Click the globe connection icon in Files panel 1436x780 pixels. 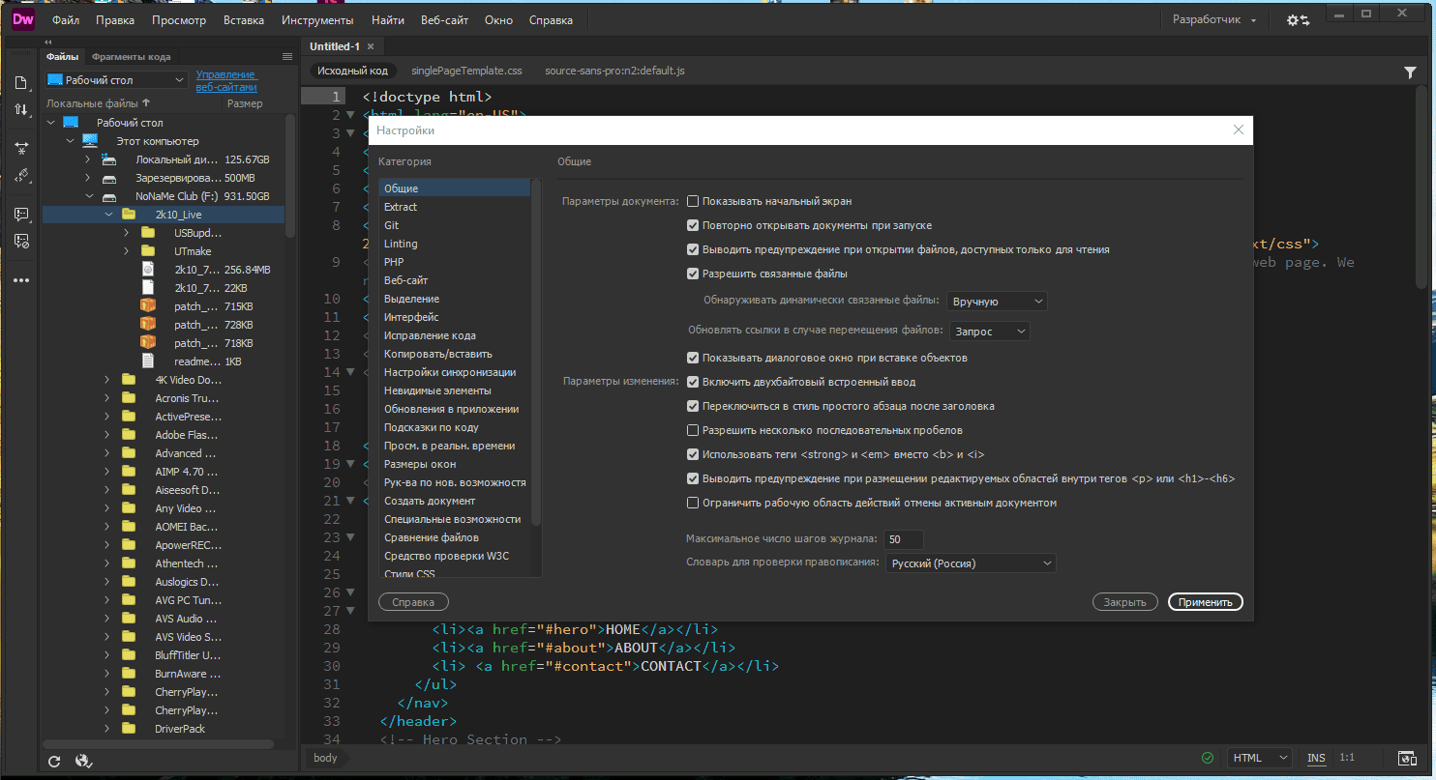(x=82, y=761)
